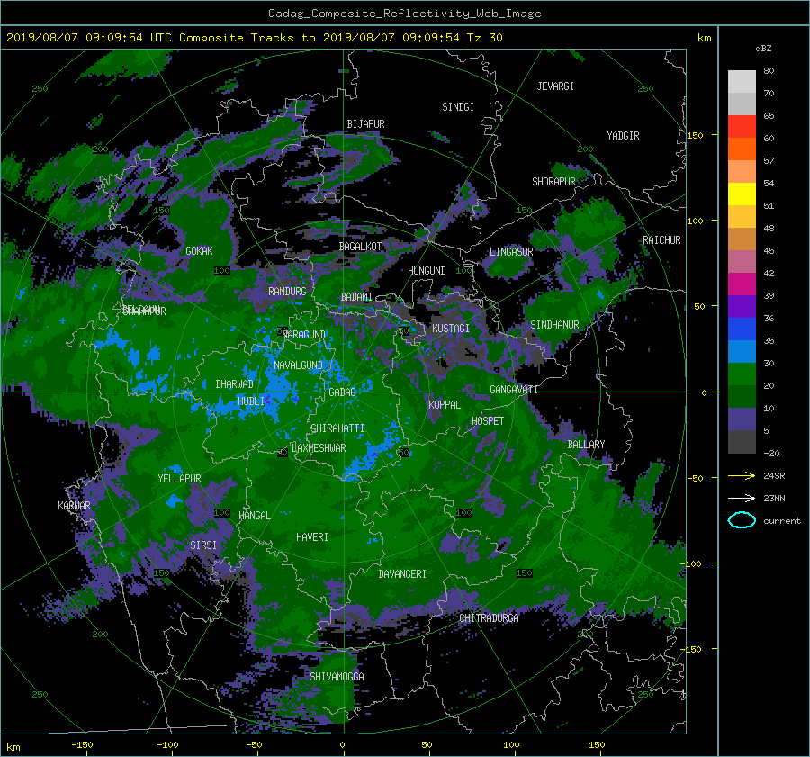
Task: Click the SHIRAHATTI city label
Action: pyautogui.click(x=337, y=428)
